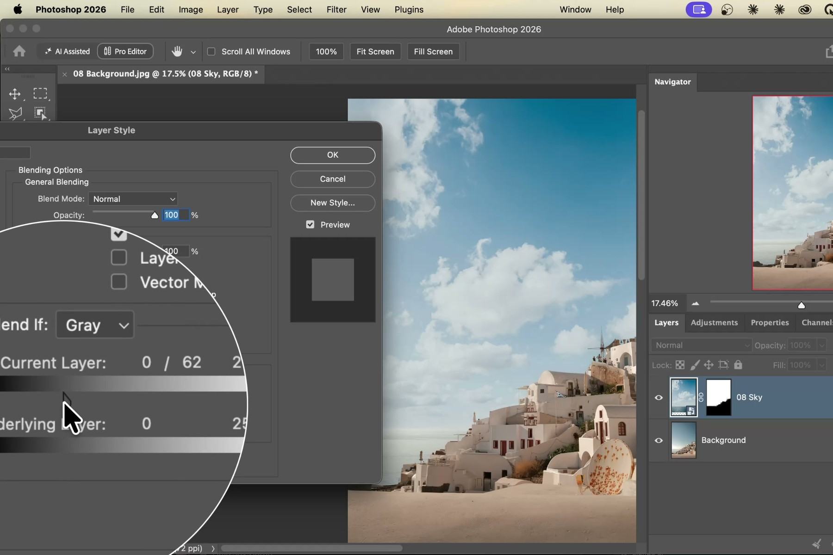Select the Rectangular Marquee tool
The image size is (833, 555).
(40, 94)
